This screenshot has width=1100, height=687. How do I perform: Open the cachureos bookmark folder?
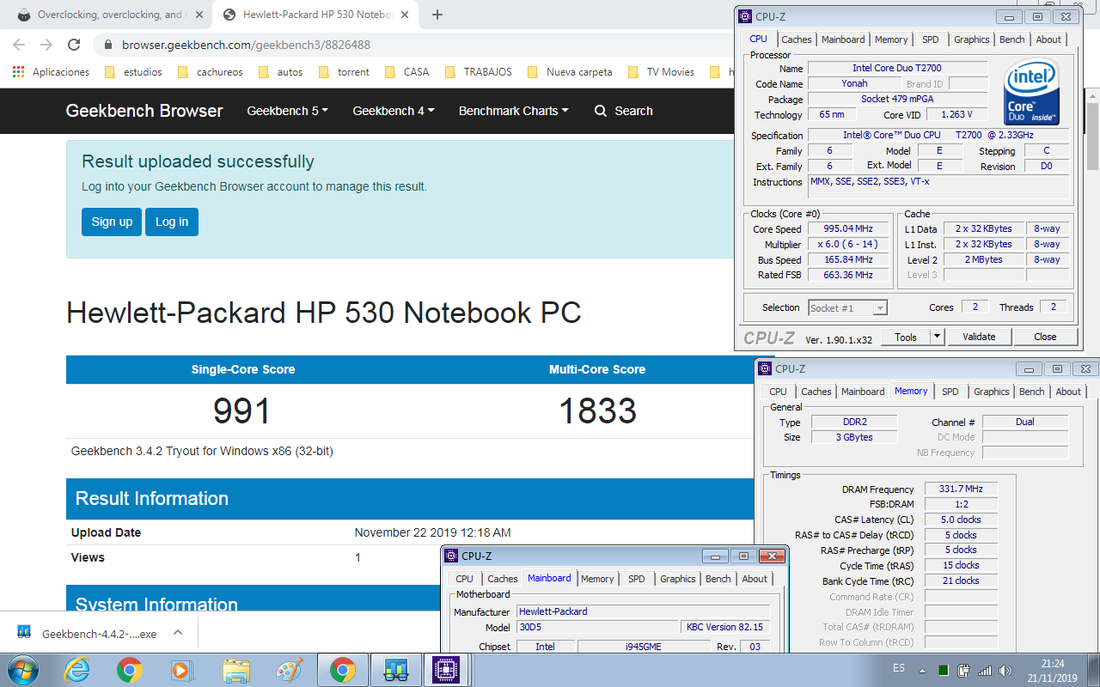coord(210,72)
